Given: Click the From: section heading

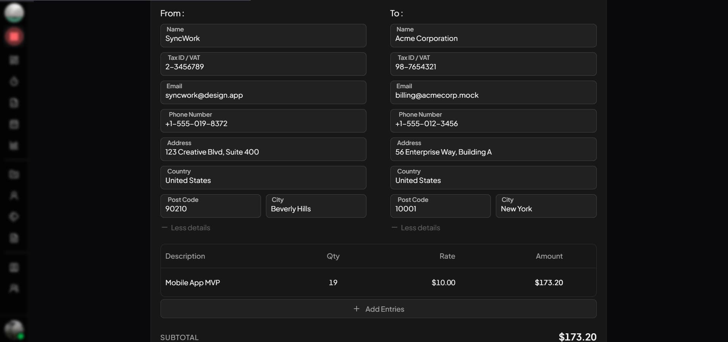Looking at the screenshot, I should 172,13.
